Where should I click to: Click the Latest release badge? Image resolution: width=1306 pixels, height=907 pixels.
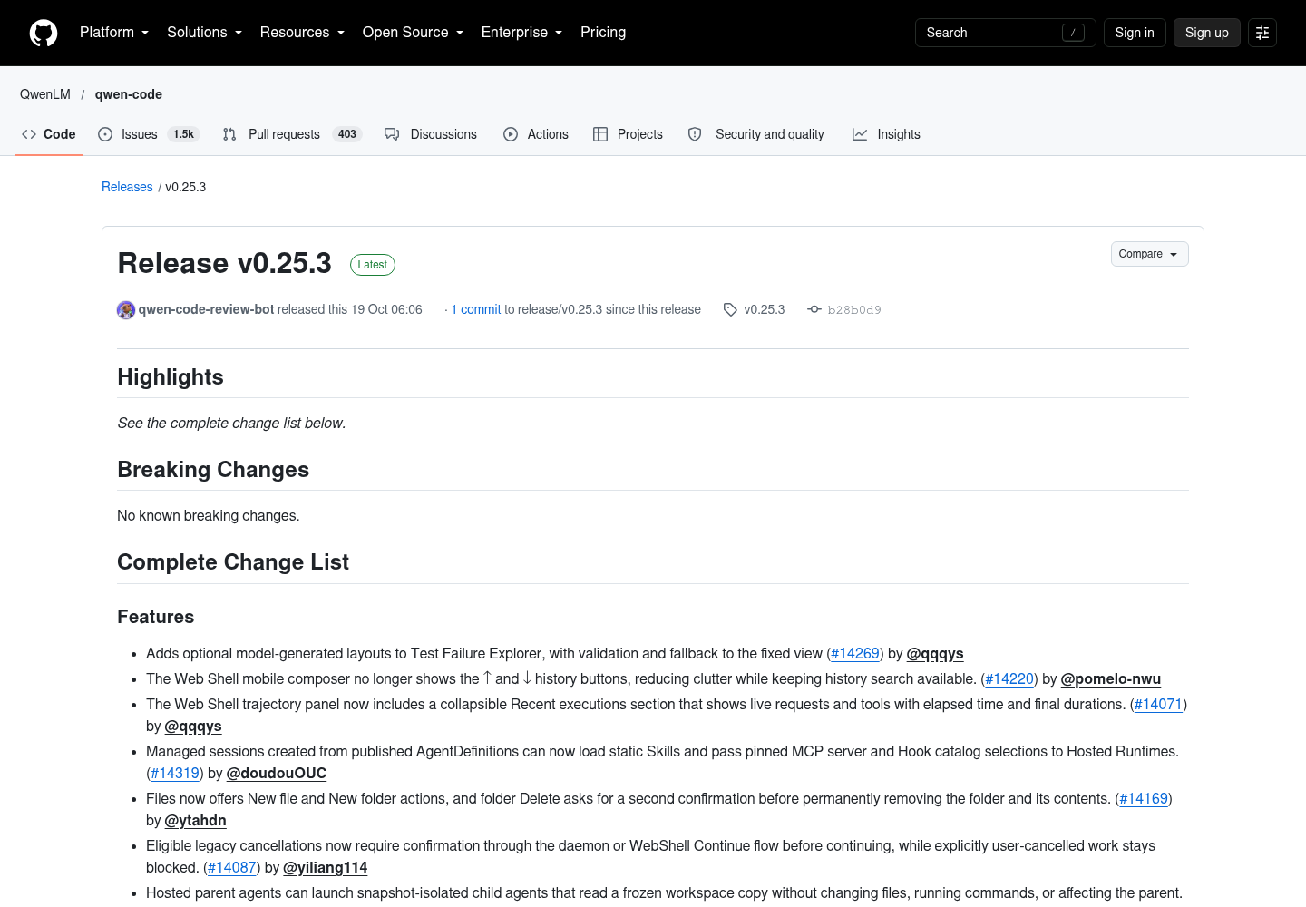pyautogui.click(x=372, y=265)
